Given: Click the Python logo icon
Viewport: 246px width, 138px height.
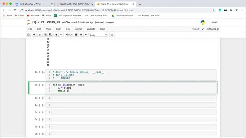Looking at the screenshot, I should (x=203, y=22).
